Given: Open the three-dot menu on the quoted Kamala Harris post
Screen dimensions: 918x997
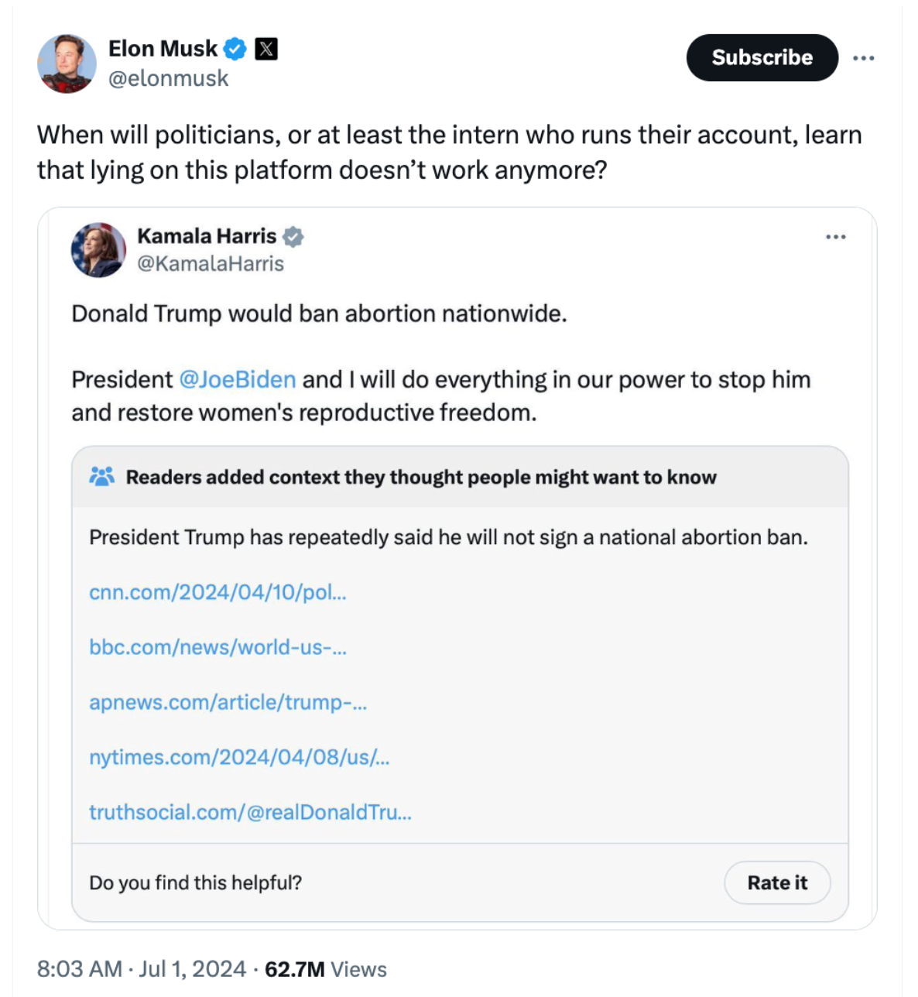Looking at the screenshot, I should [x=836, y=237].
